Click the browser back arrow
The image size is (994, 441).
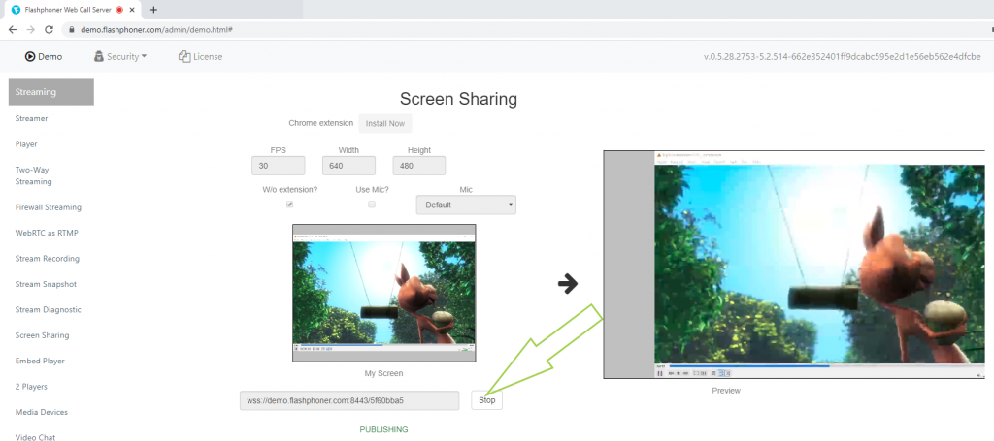[12, 30]
